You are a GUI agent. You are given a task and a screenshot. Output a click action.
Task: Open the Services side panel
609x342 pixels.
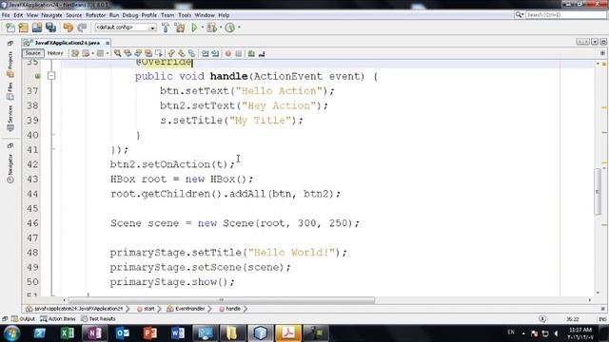coord(10,119)
